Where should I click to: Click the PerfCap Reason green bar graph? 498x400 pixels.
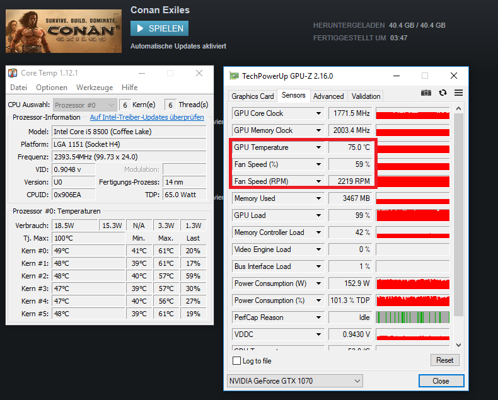pyautogui.click(x=412, y=317)
